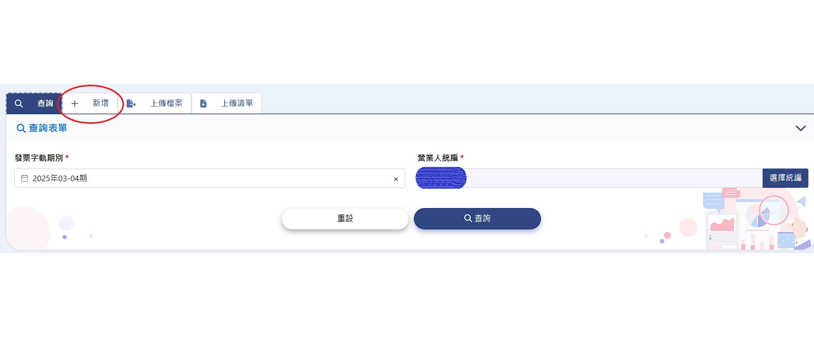Clear the 2025年03-04期 selection with the x

click(396, 179)
